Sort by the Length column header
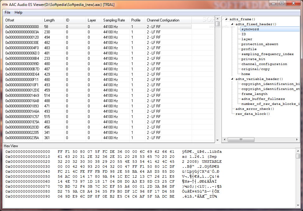Image resolution: width=303 pixels, height=211 pixels. pyautogui.click(x=53, y=20)
